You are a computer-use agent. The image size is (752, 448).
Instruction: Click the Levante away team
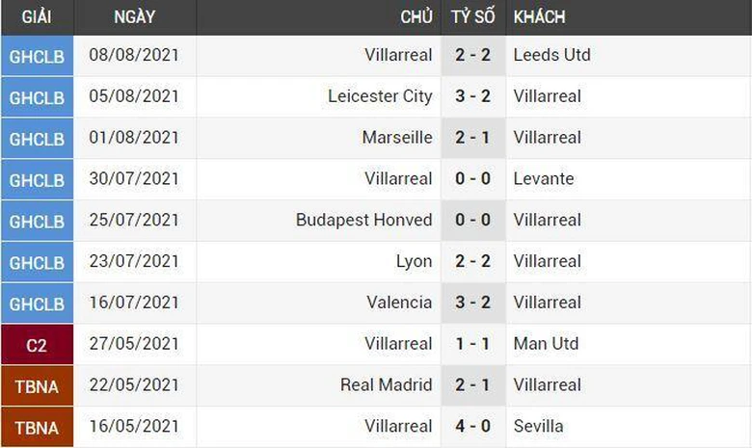pyautogui.click(x=544, y=179)
